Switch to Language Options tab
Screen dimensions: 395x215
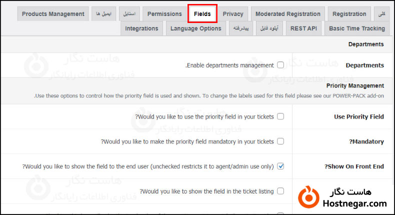tap(195, 28)
